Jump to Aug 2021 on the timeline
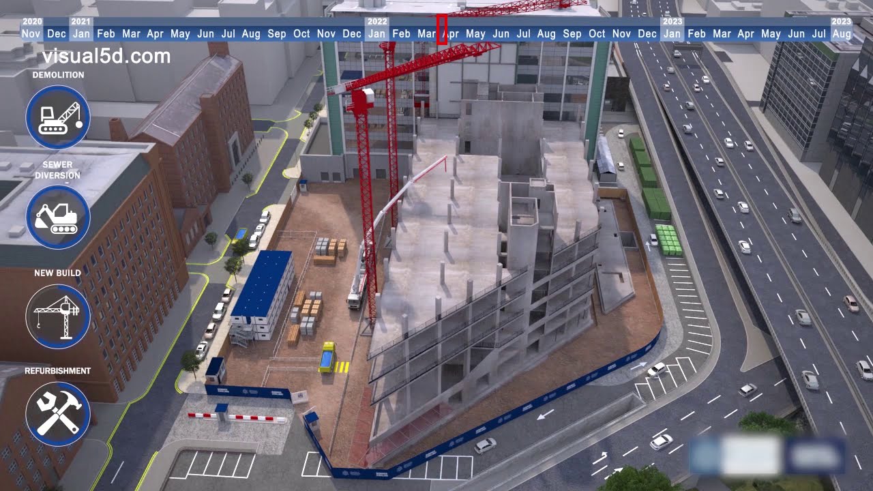 click(x=251, y=34)
